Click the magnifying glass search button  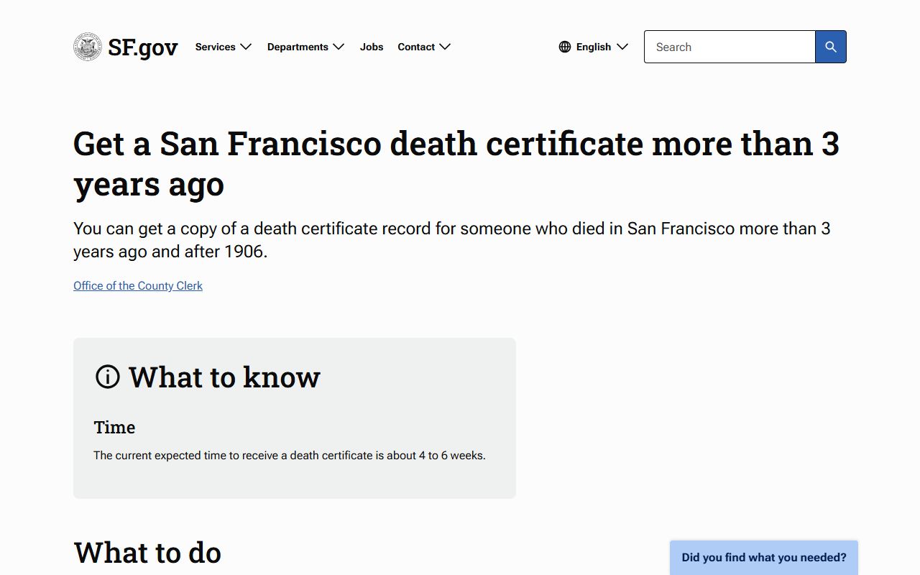pyautogui.click(x=831, y=47)
